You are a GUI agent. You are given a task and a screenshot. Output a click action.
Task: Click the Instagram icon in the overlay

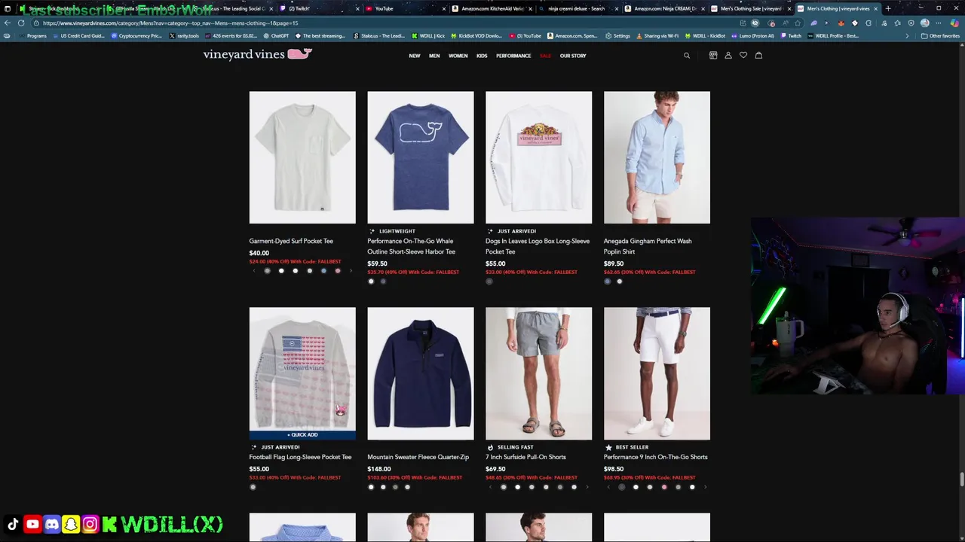(90, 525)
